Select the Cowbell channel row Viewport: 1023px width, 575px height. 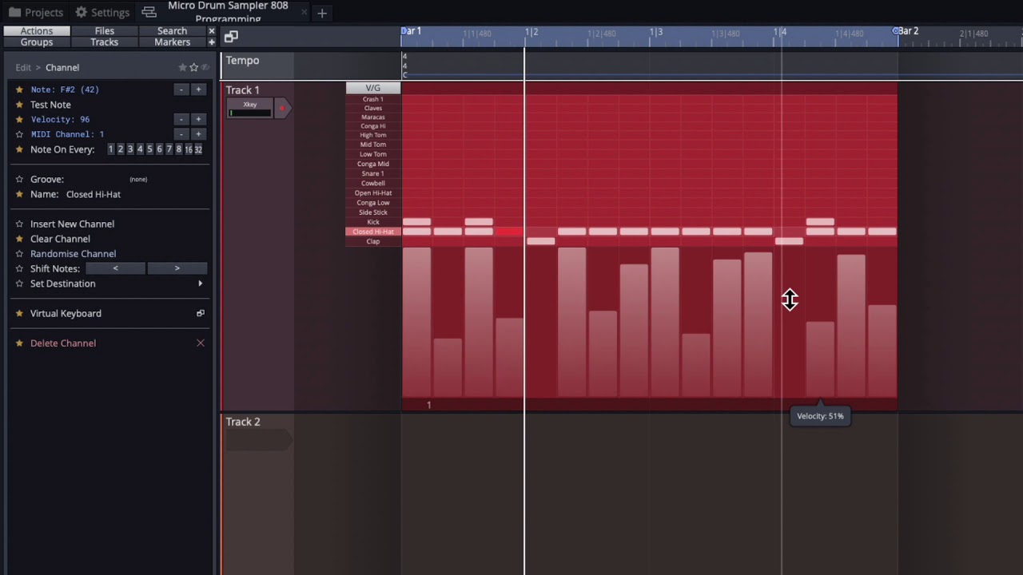pos(373,183)
